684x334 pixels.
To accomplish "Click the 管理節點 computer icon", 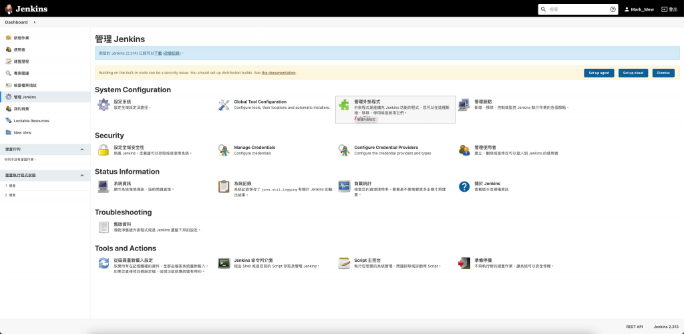I will [464, 105].
